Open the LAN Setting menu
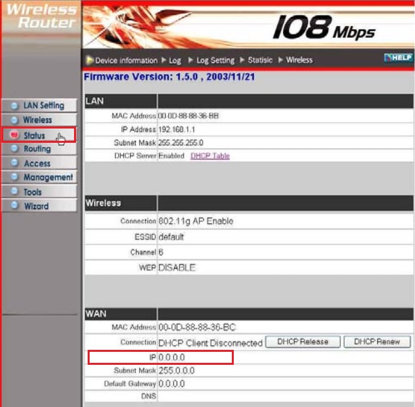The image size is (415, 407). [x=39, y=106]
